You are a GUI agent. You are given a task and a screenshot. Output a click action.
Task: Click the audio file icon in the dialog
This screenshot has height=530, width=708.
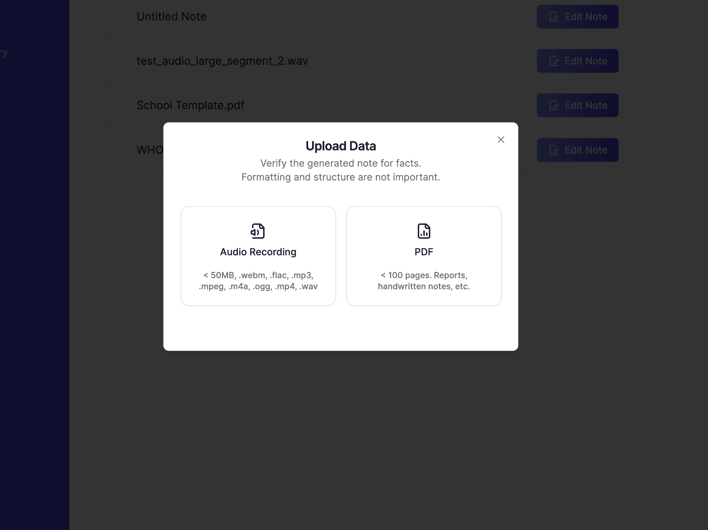258,231
